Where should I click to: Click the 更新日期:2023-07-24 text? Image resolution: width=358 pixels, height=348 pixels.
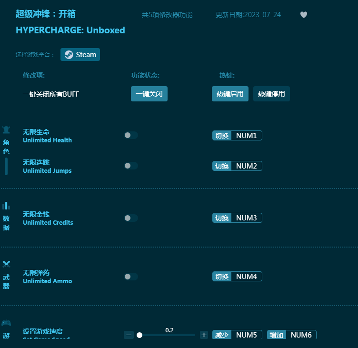[248, 15]
